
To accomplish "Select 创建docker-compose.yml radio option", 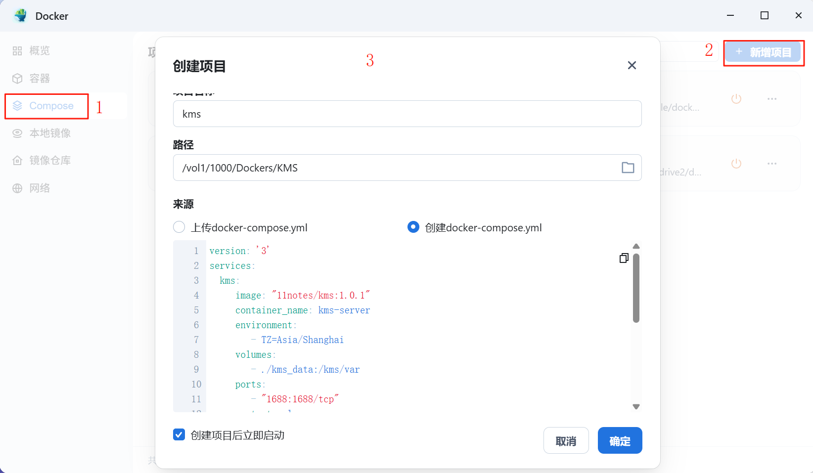I will [413, 227].
